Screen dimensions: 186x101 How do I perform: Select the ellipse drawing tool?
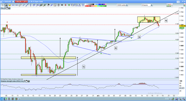(x=72, y=5)
